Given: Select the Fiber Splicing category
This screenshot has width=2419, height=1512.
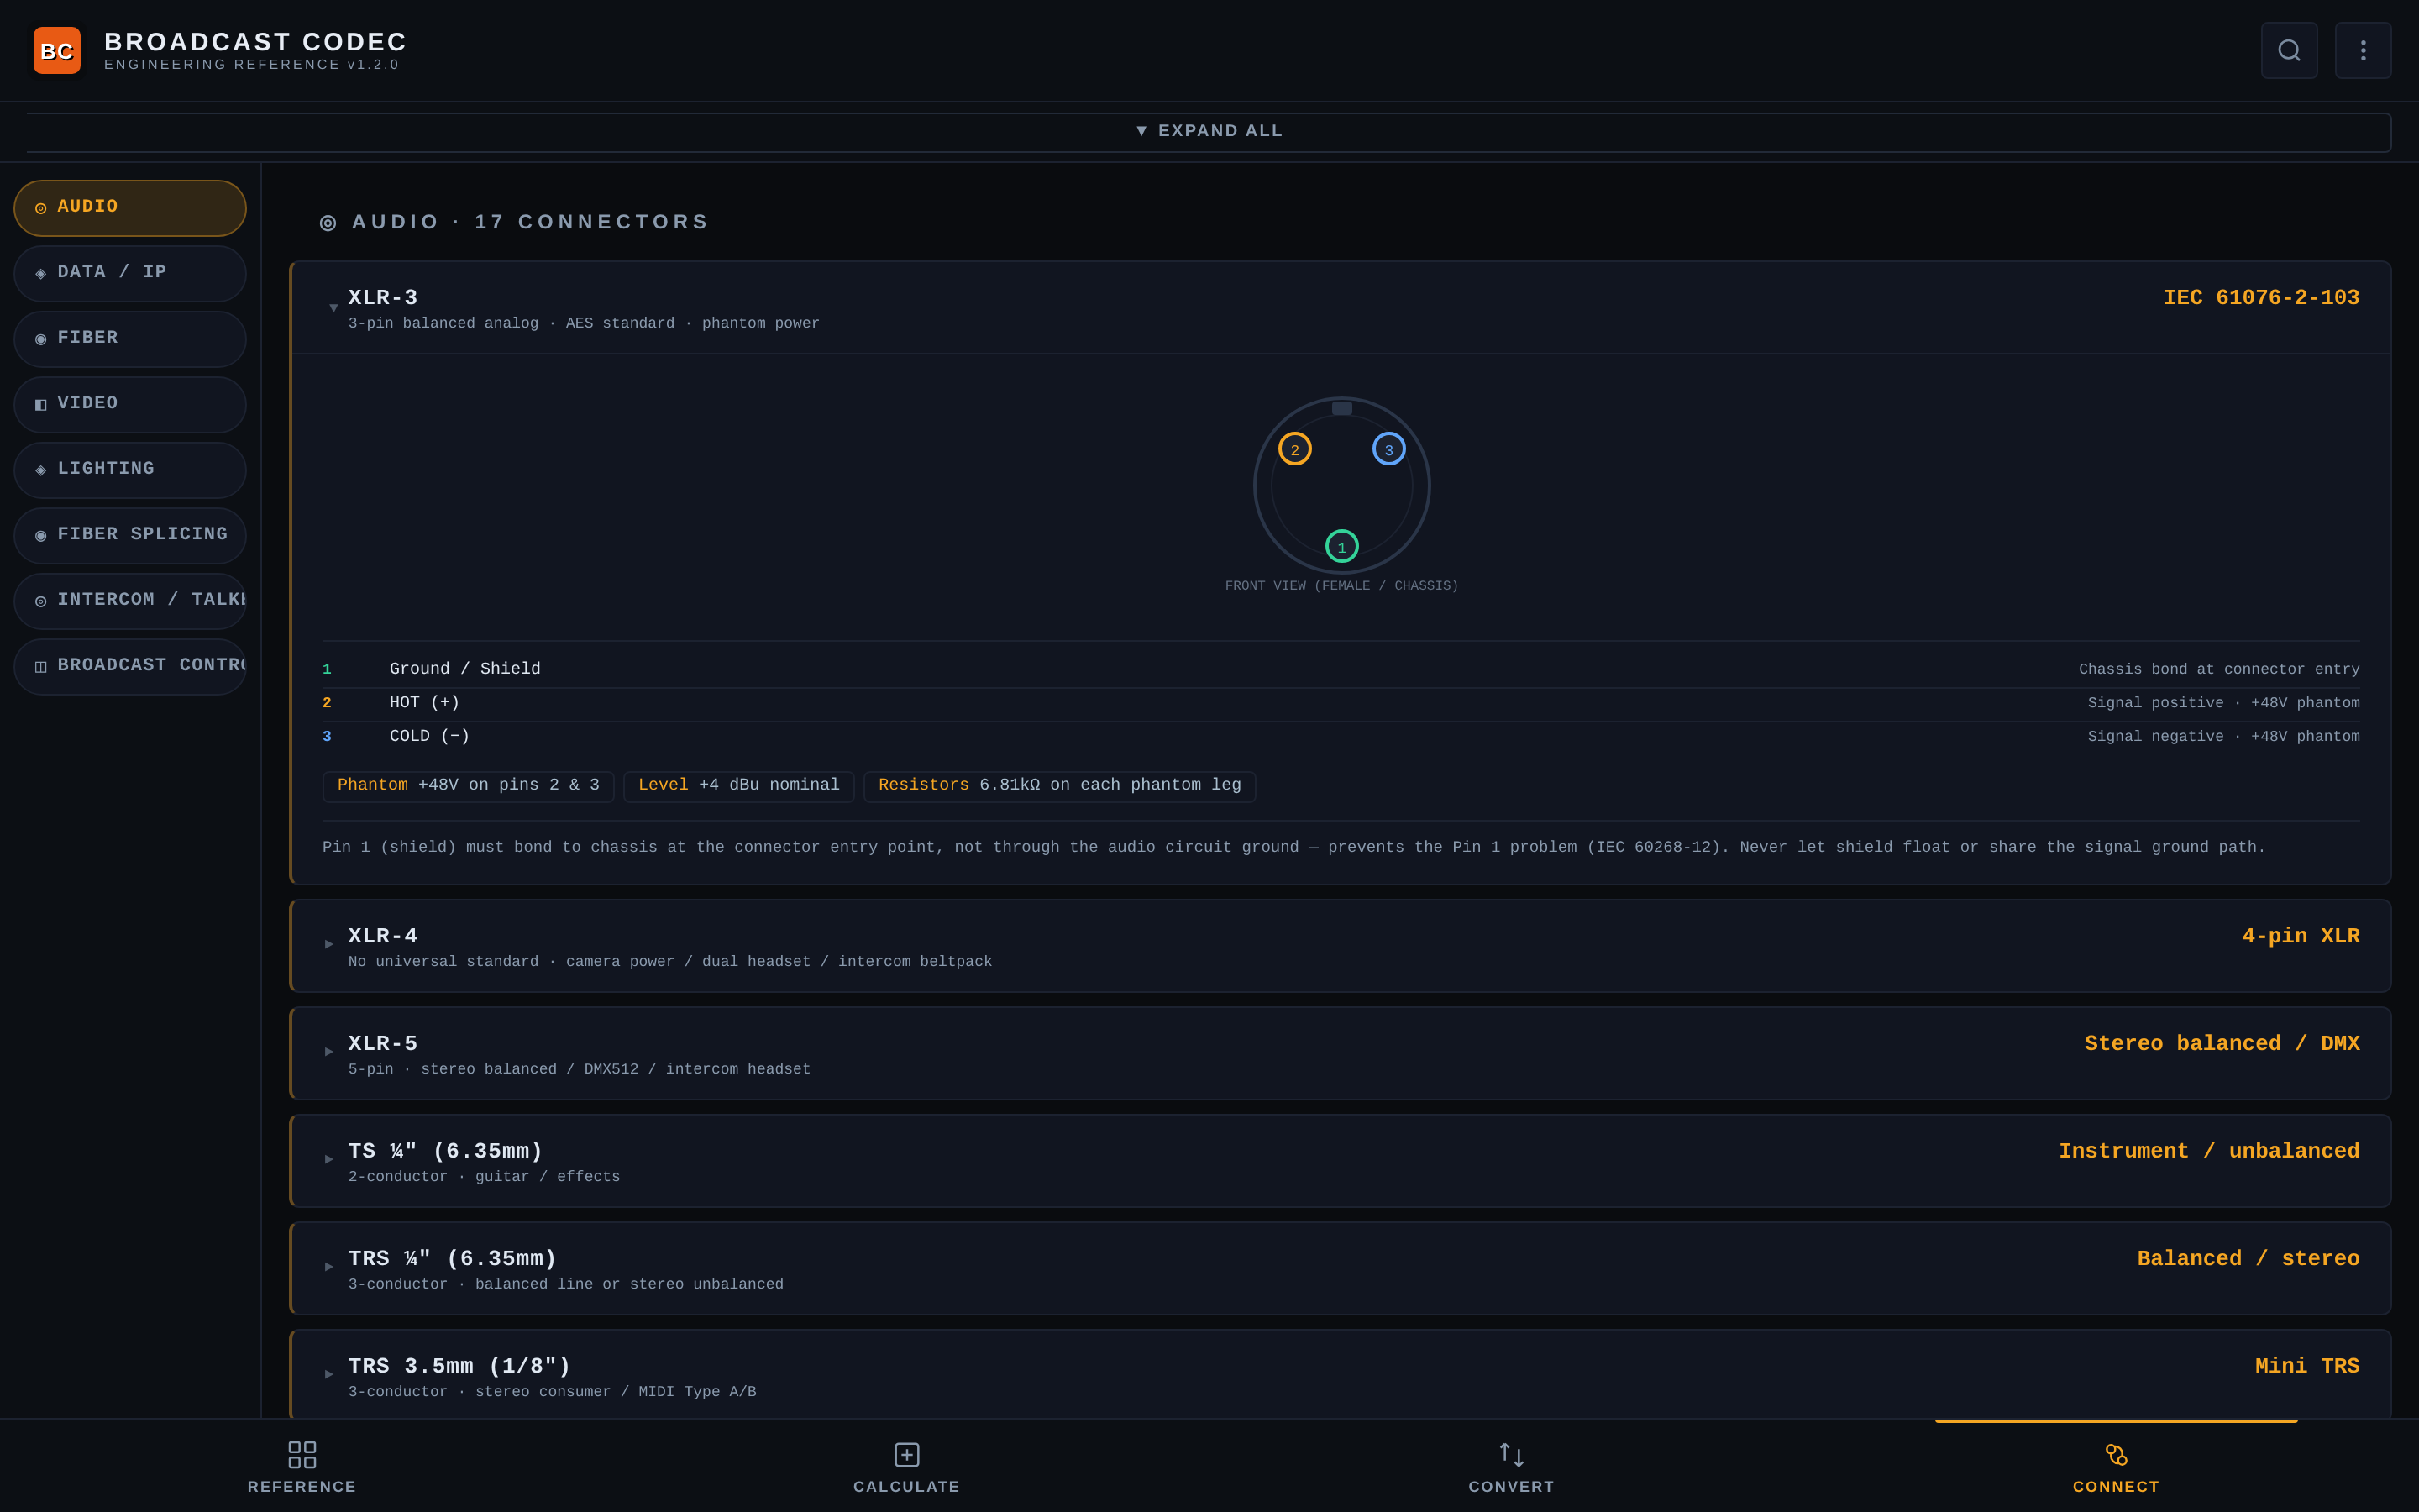Looking at the screenshot, I should 130,536.
